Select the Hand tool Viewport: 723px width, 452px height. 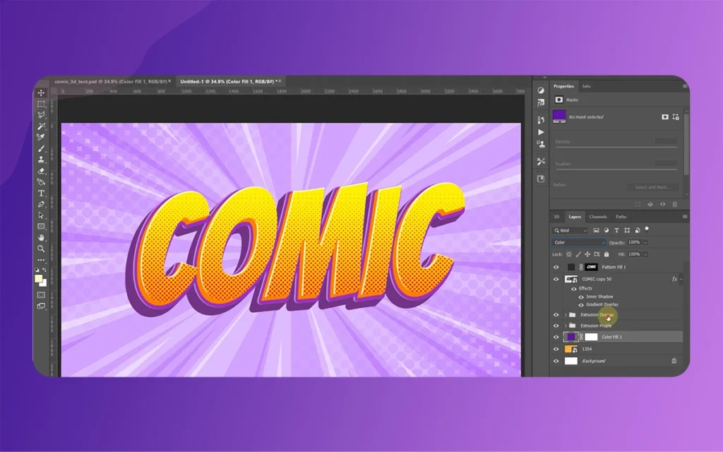(x=41, y=237)
